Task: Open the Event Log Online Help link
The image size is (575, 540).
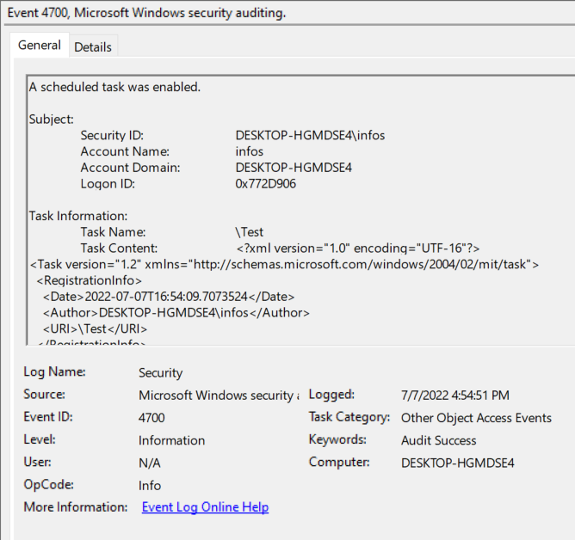Action: pos(205,507)
